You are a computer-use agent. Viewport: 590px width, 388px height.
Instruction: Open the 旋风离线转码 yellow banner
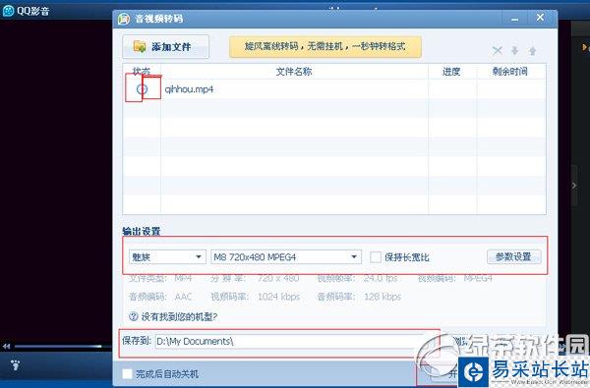(x=325, y=46)
